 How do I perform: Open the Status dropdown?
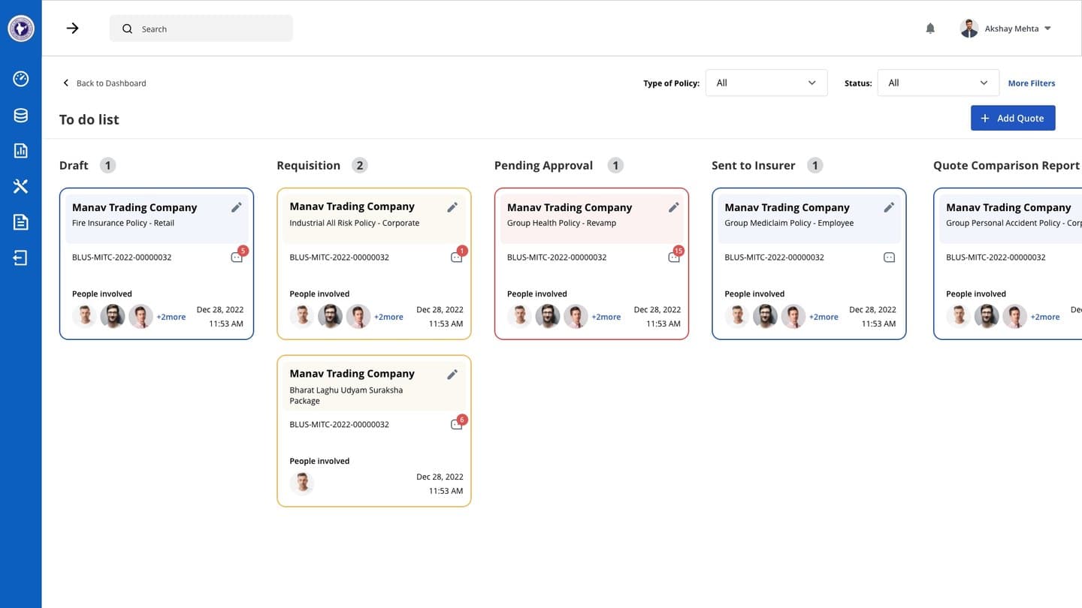click(x=938, y=83)
